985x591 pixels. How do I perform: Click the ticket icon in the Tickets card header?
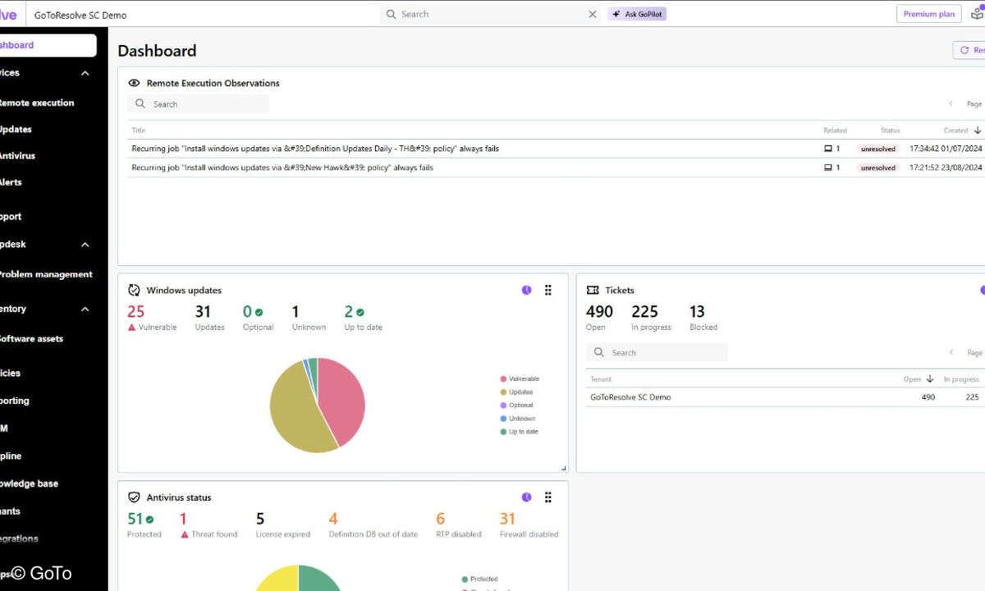(593, 291)
